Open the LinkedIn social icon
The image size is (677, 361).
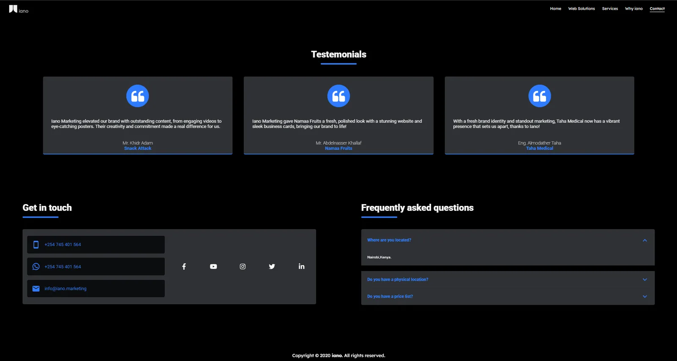coord(301,266)
